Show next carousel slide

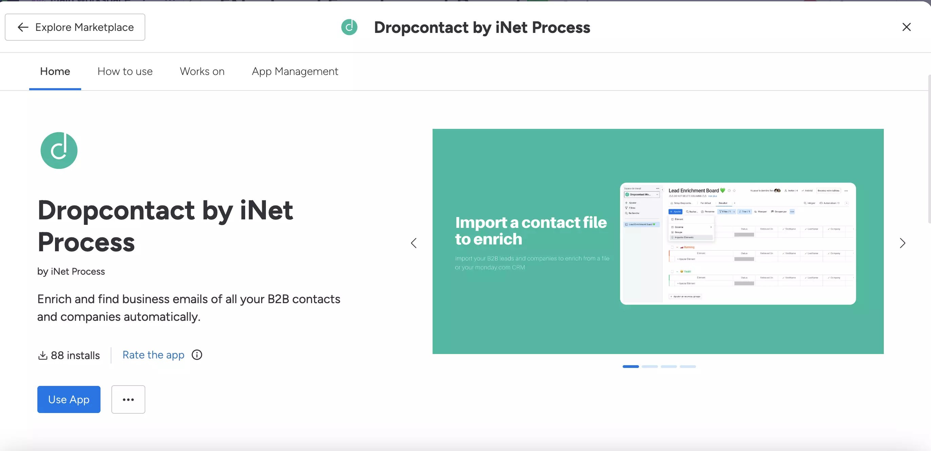[x=902, y=243]
